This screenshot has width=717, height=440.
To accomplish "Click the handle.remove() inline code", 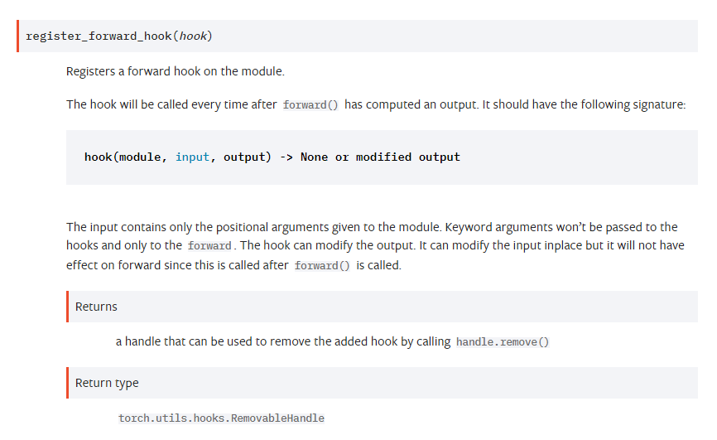I will point(502,342).
